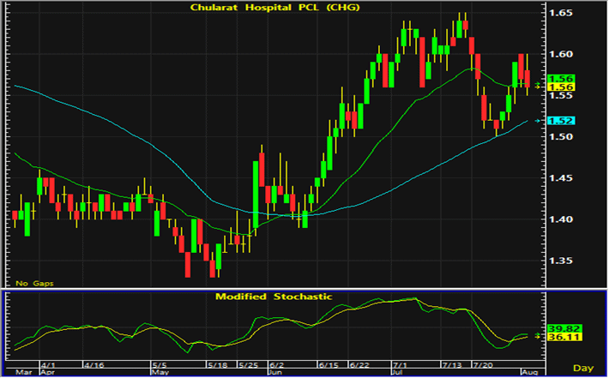Image resolution: width=609 pixels, height=378 pixels.
Task: Click the 1.60 price axis label
Action: [x=560, y=54]
